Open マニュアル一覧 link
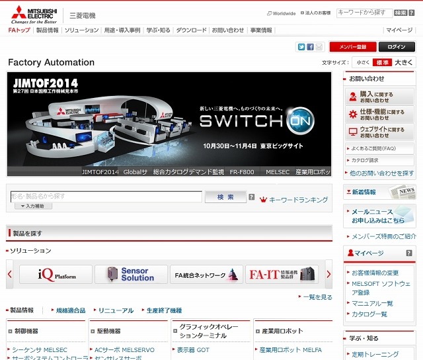The image size is (423, 360). point(372,304)
